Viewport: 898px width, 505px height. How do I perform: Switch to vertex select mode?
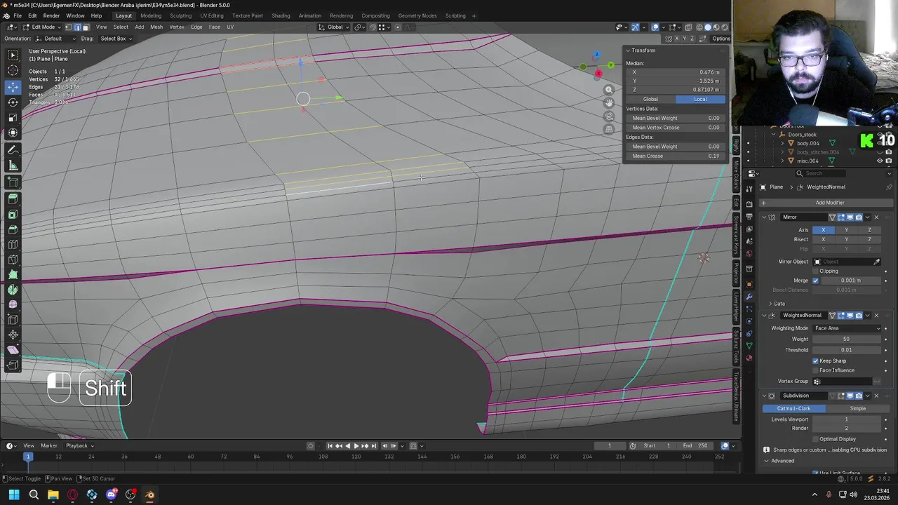(68, 27)
